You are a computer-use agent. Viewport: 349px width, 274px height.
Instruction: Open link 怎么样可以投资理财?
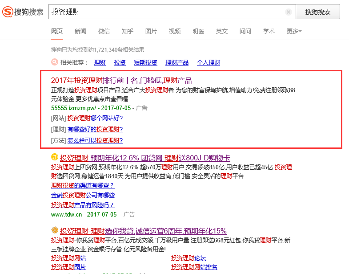[x=95, y=140]
